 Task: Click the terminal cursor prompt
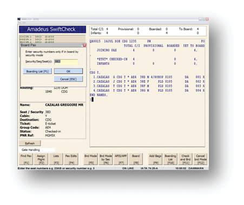[x=93, y=99]
